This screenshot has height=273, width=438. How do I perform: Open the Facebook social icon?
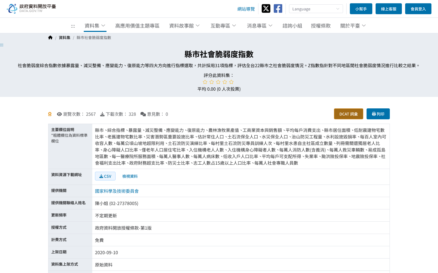(x=278, y=8)
